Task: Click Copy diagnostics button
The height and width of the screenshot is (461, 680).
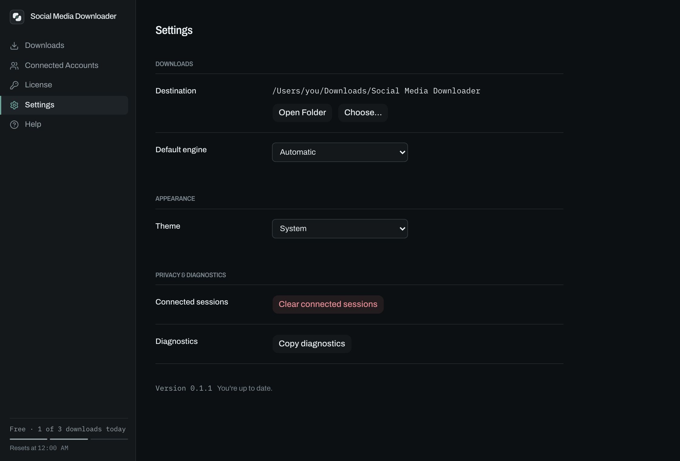Action: coord(312,344)
